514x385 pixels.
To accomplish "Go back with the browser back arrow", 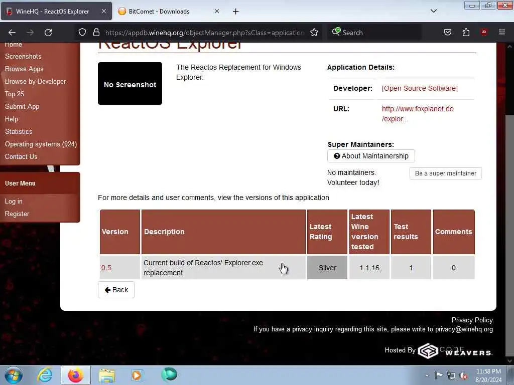I will coord(12,33).
